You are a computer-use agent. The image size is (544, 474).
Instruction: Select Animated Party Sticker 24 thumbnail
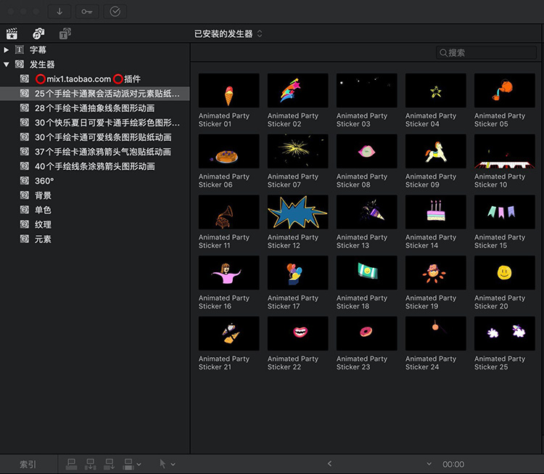click(436, 333)
